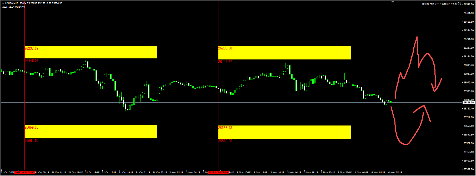Click the US100,M15 symbol title text
This screenshot has height=176, width=476.
click(12, 3)
